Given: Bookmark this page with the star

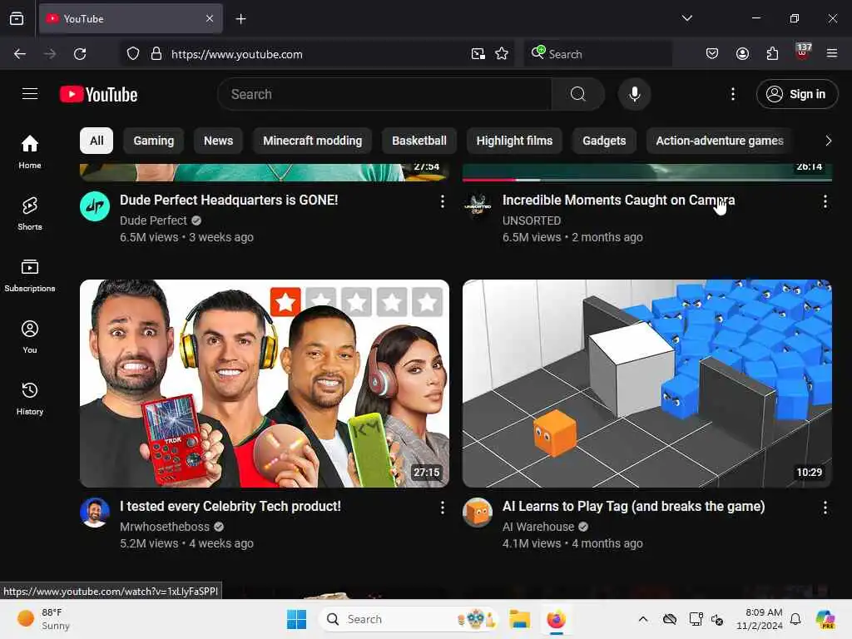Looking at the screenshot, I should (x=502, y=54).
